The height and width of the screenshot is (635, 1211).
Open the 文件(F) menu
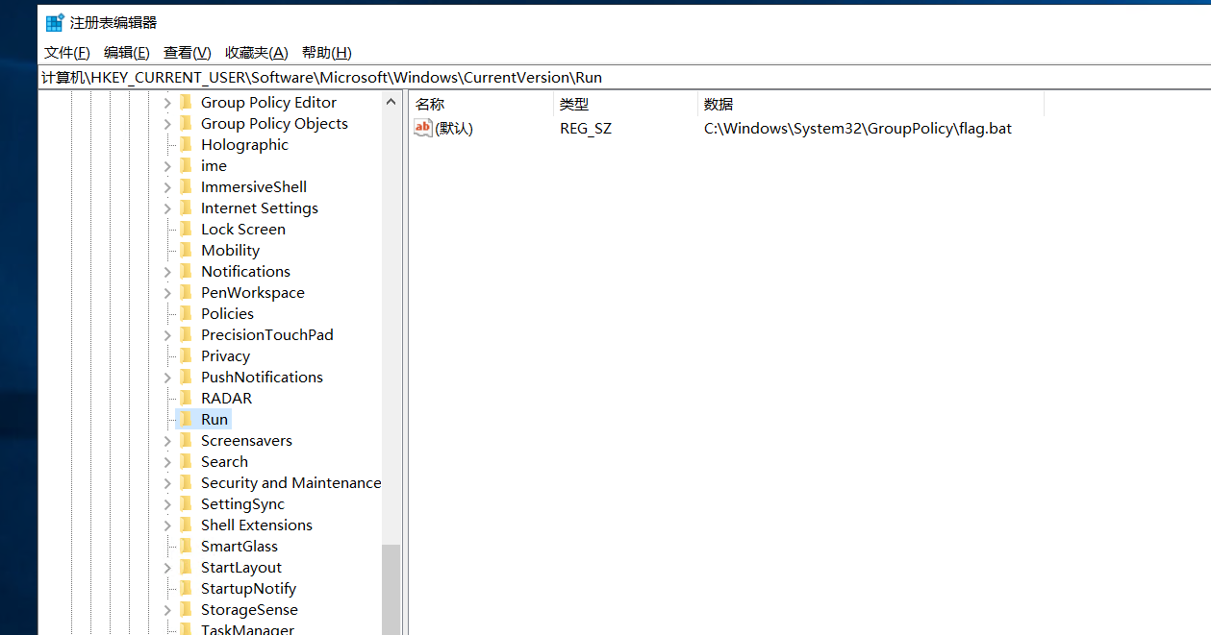67,53
